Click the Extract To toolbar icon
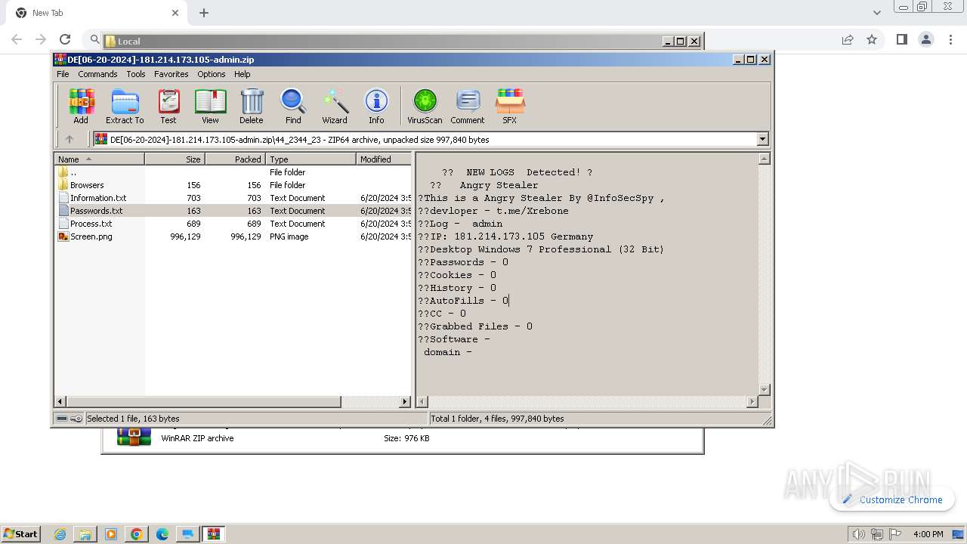Screen dimensions: 967x544 (x=125, y=107)
